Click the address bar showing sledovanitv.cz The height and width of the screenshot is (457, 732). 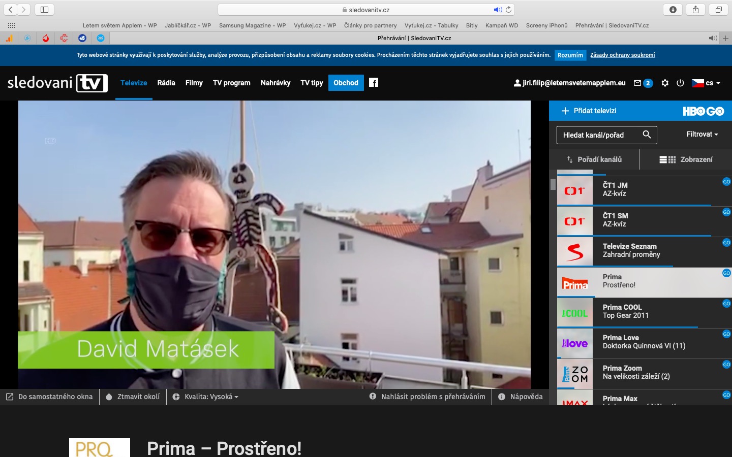[366, 10]
